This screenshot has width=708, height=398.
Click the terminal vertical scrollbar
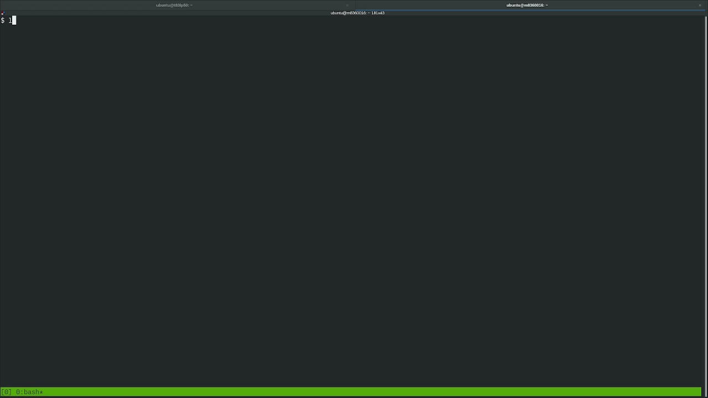click(x=705, y=206)
